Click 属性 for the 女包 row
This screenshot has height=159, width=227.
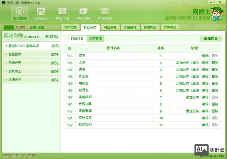click(x=195, y=63)
